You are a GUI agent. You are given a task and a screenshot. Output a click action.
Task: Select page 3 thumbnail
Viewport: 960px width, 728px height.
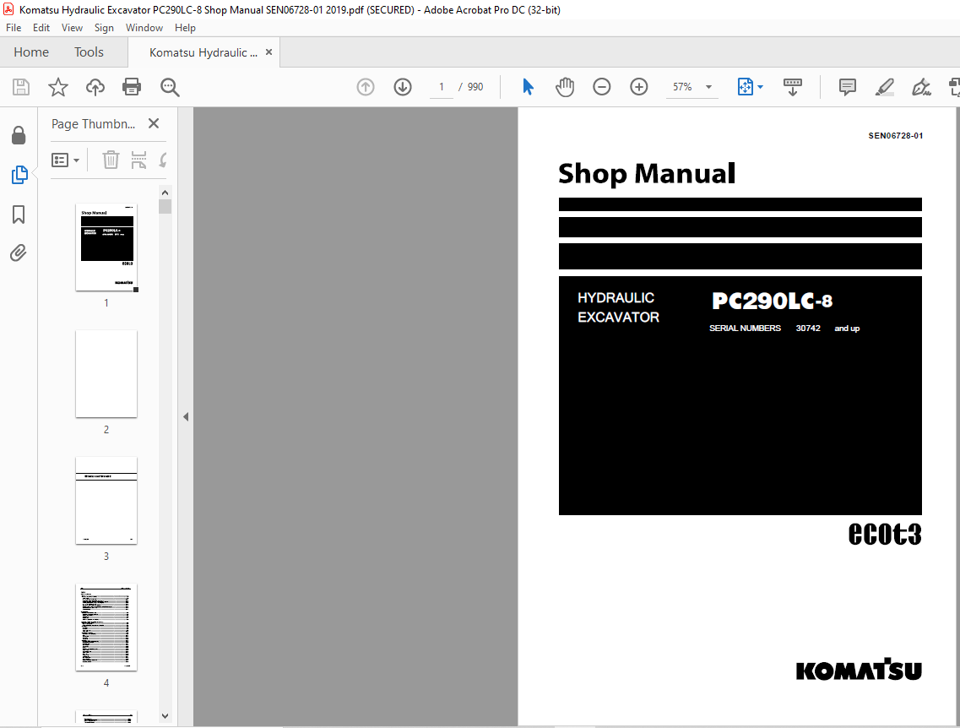click(106, 501)
